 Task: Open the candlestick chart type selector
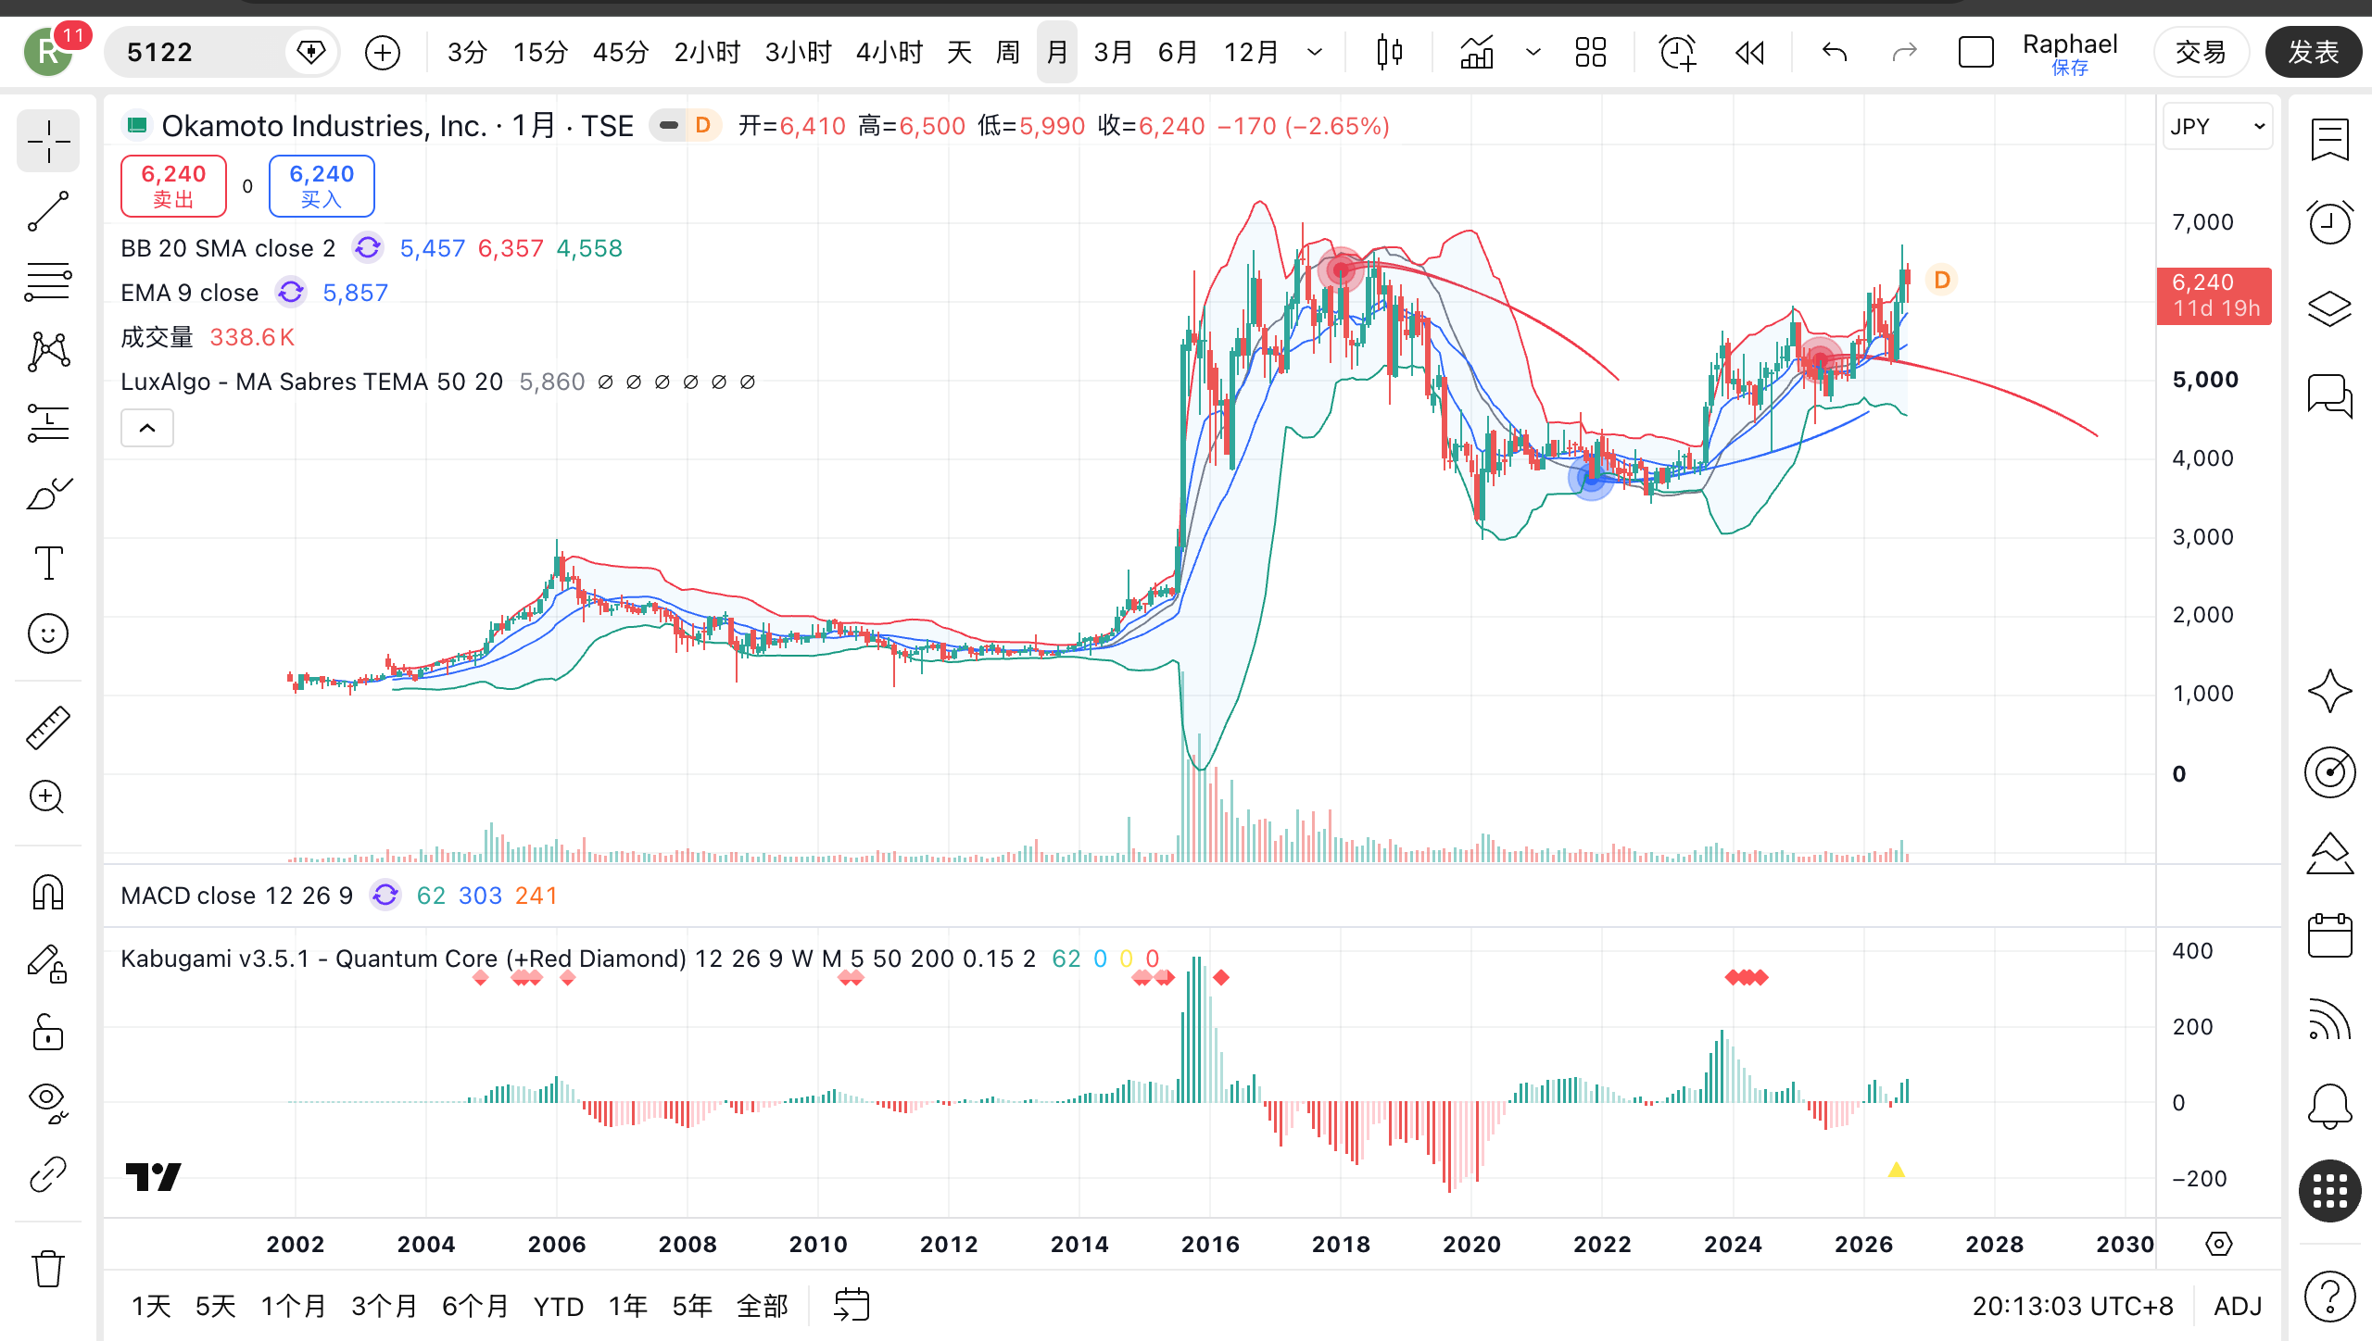point(1390,52)
